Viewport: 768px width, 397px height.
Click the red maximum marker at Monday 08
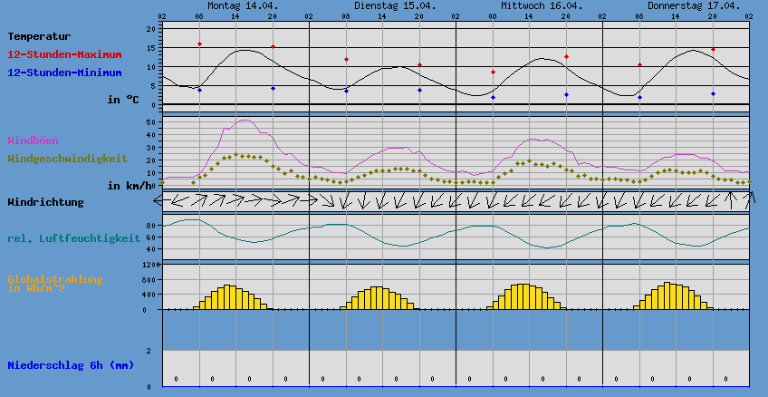coord(199,44)
